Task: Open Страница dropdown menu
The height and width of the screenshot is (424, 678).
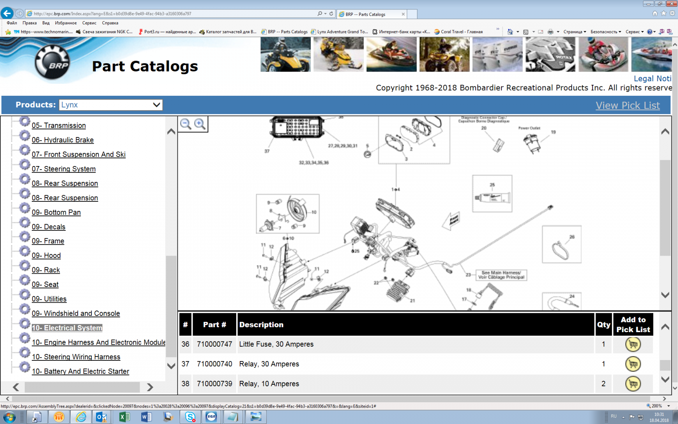Action: point(575,32)
